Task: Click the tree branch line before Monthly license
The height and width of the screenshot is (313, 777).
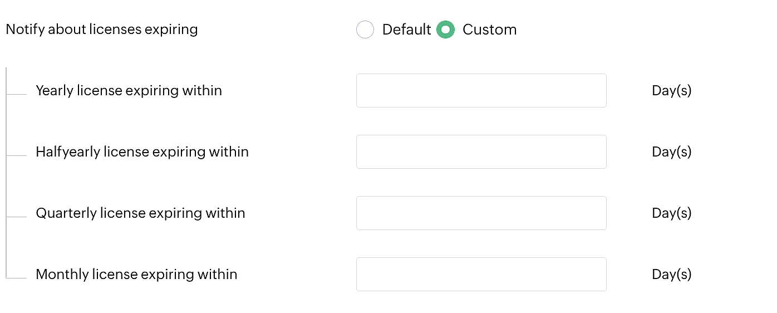Action: [17, 277]
